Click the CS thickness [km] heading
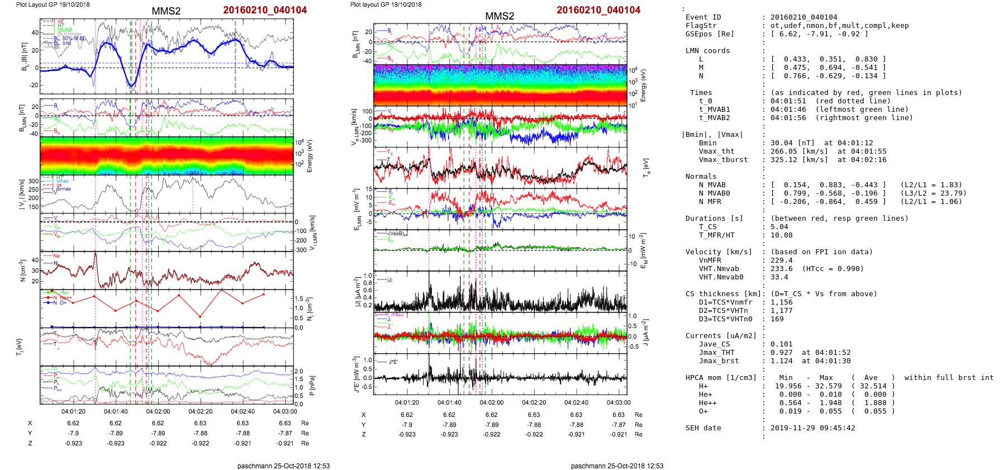1008x470 pixels. coord(722,294)
